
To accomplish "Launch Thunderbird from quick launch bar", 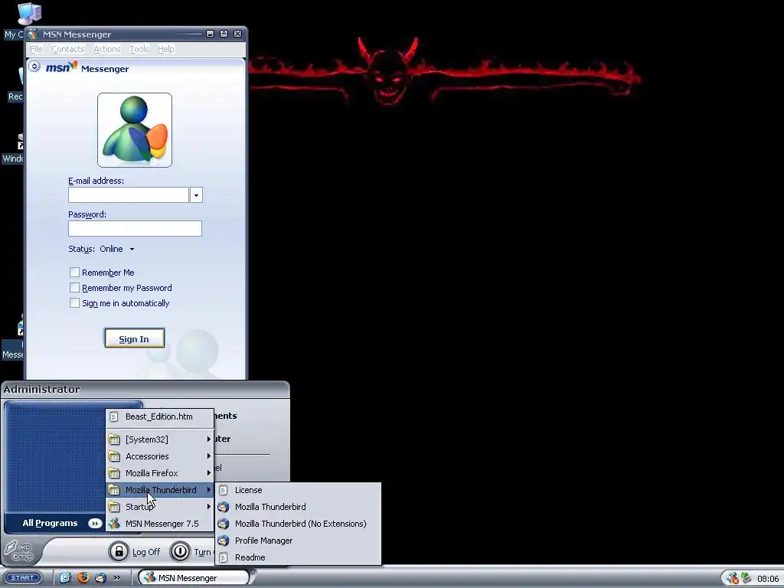I will [x=100, y=577].
